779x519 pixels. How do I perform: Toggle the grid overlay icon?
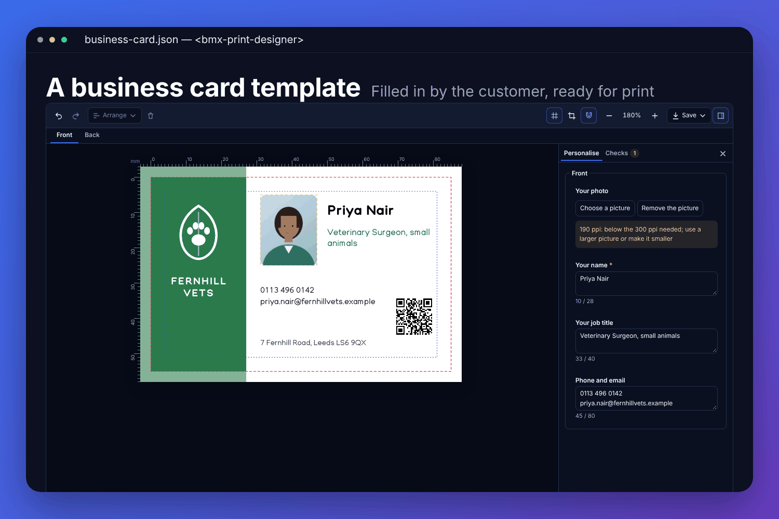click(x=555, y=116)
